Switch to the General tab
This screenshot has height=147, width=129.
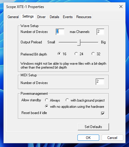13,17
